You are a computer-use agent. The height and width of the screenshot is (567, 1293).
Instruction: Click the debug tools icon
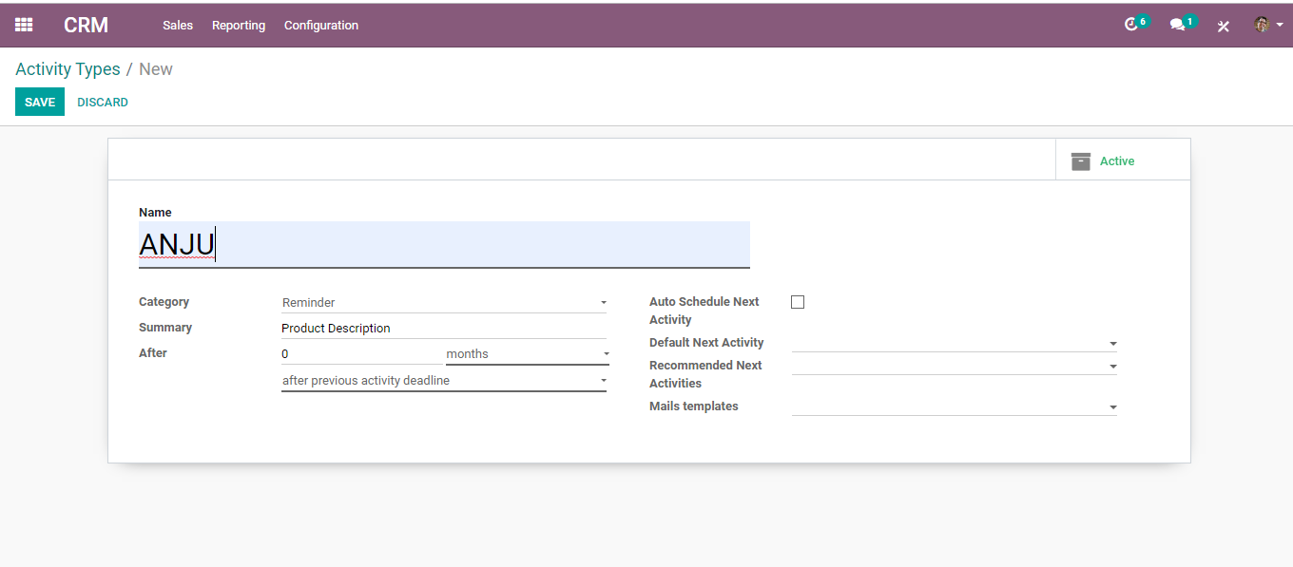click(x=1224, y=26)
